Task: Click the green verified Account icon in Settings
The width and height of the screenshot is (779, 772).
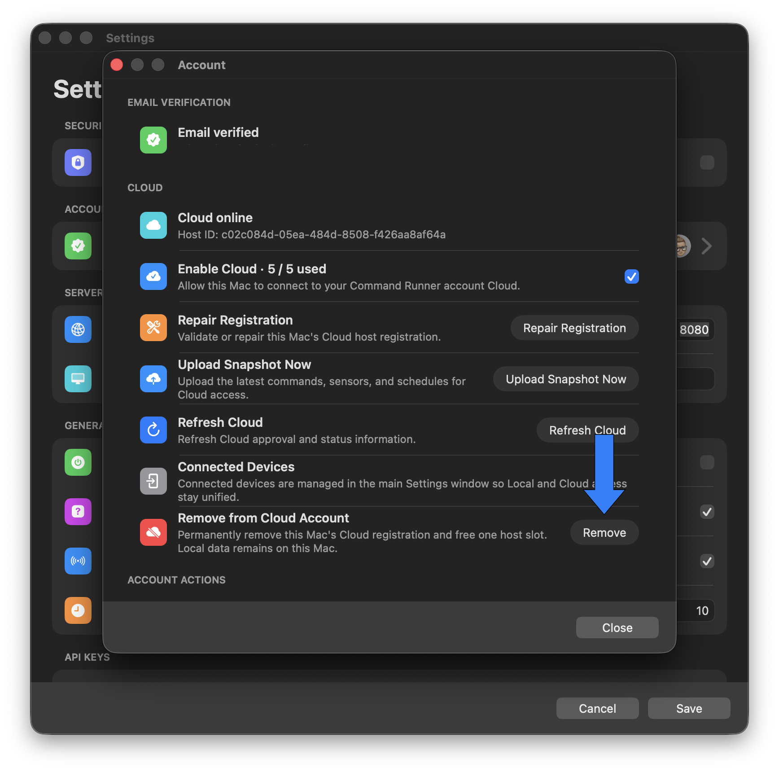Action: [x=78, y=246]
